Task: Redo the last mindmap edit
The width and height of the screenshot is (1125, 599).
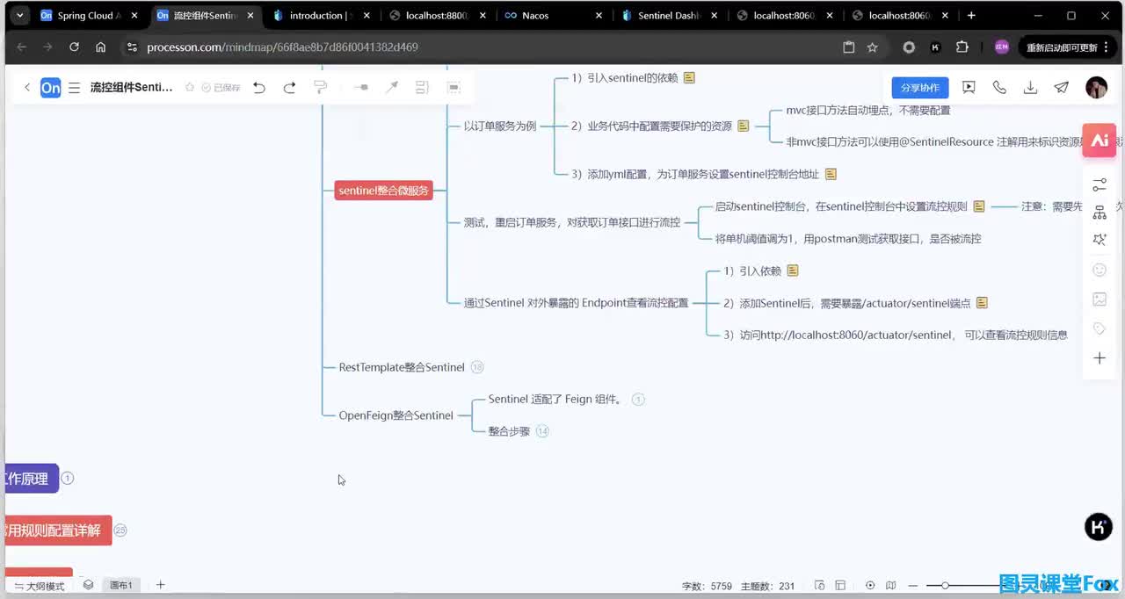Action: [x=289, y=87]
